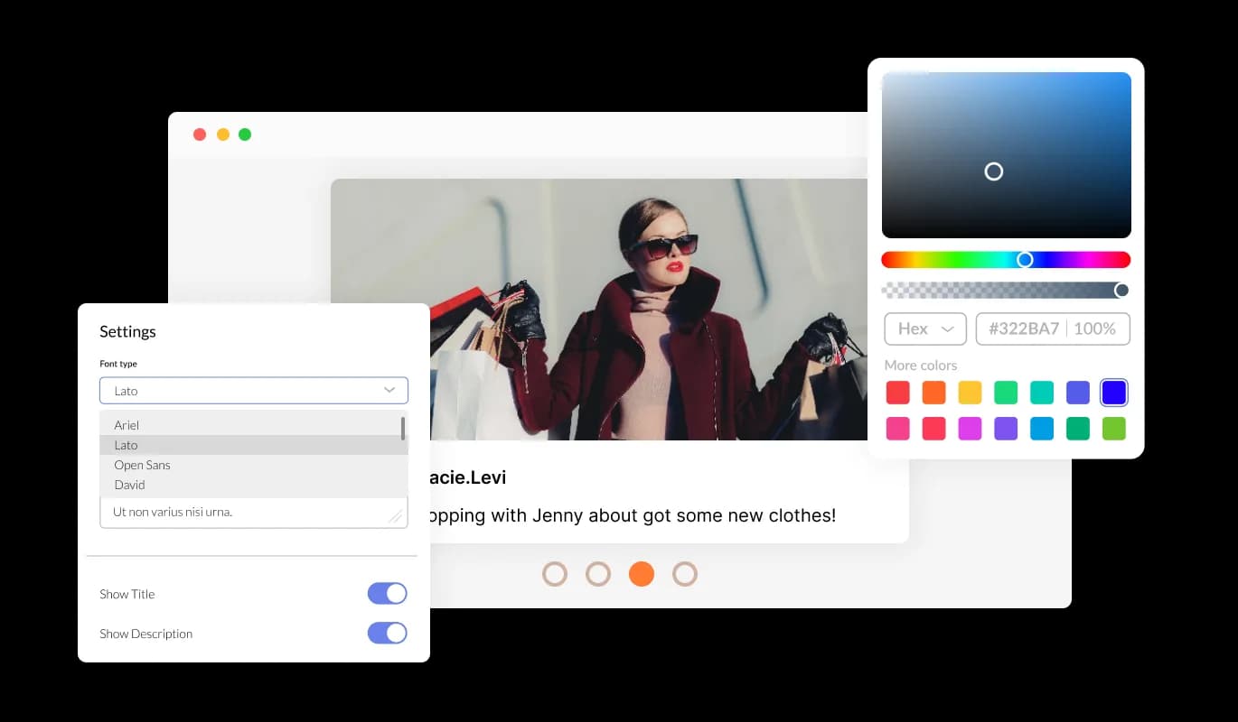Click the opacity slider handle

(1122, 290)
